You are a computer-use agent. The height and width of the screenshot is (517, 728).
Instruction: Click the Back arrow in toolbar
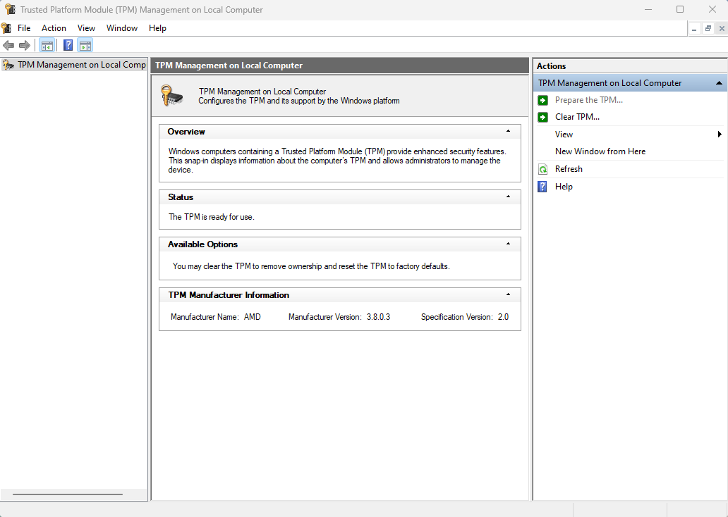pos(8,46)
